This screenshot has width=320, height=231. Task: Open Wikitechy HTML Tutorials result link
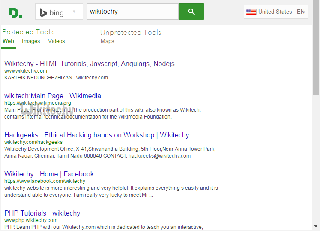click(x=93, y=64)
